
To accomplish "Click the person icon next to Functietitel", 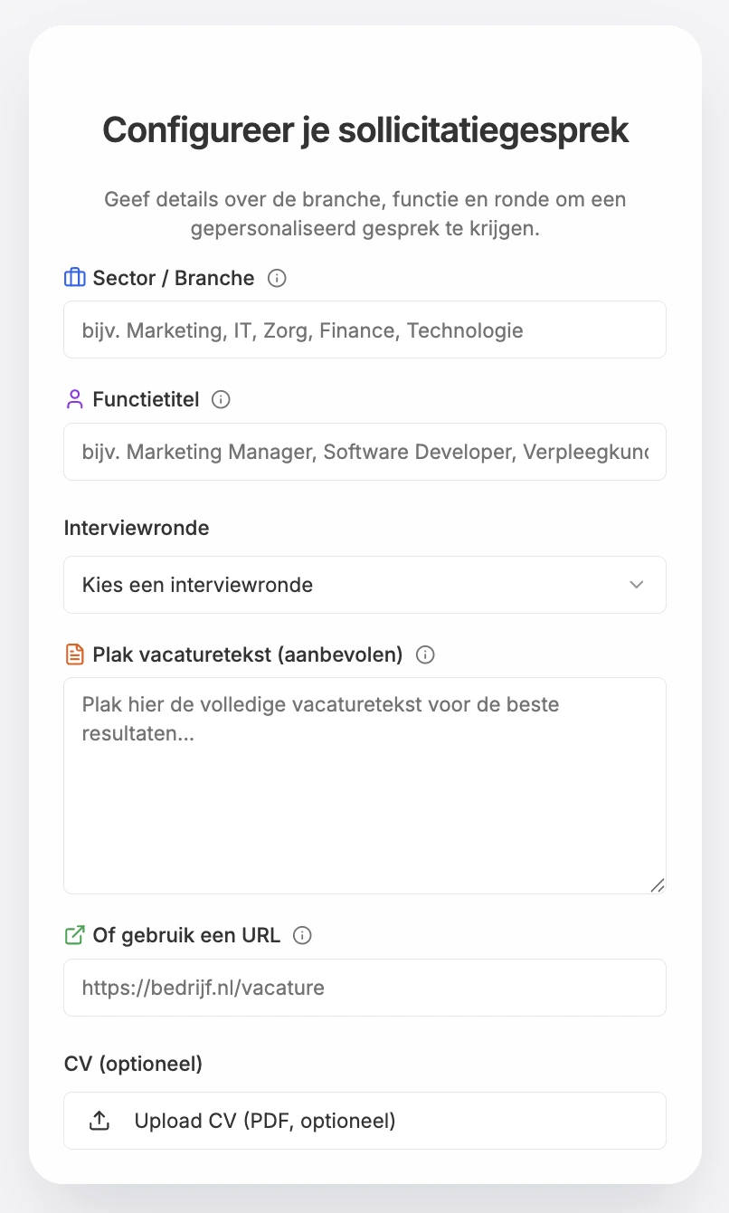I will (x=74, y=398).
